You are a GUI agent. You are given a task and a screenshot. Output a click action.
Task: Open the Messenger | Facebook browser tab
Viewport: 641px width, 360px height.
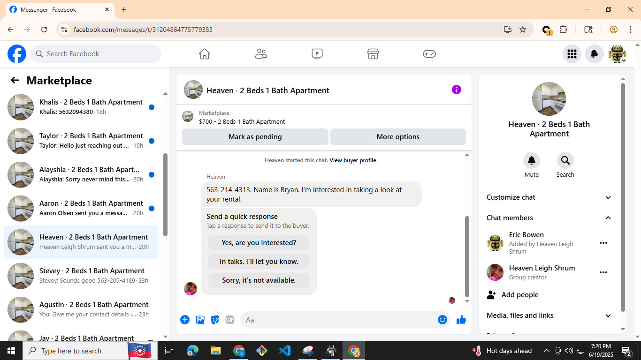pyautogui.click(x=59, y=10)
